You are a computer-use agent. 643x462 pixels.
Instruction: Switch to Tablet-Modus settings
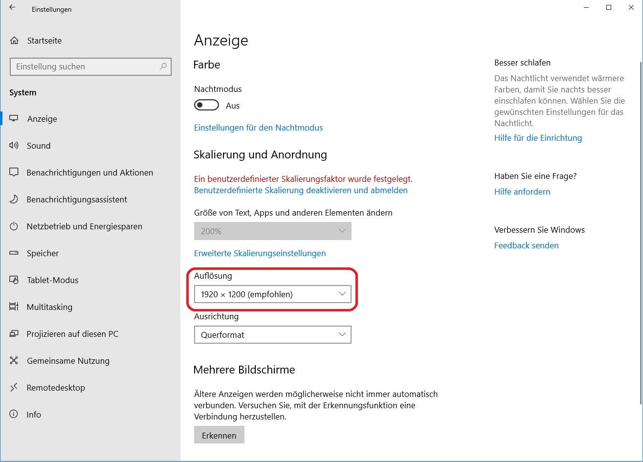coord(52,280)
